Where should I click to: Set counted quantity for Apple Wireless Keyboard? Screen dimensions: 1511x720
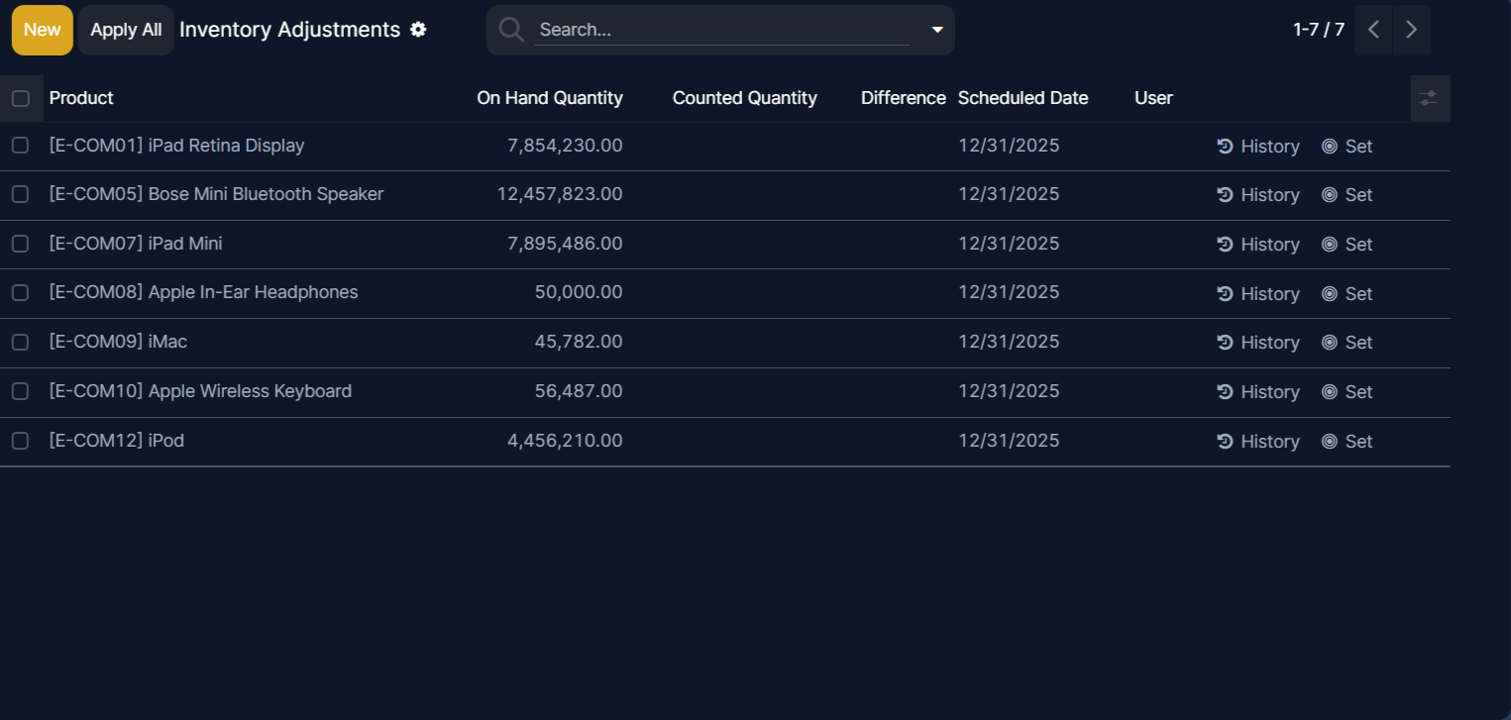[1348, 392]
